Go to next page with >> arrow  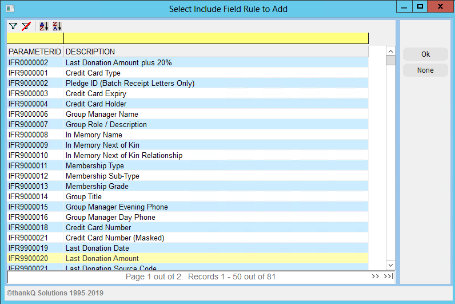376,276
